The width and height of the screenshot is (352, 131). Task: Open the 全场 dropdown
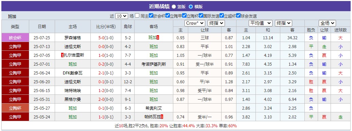pos(327,23)
